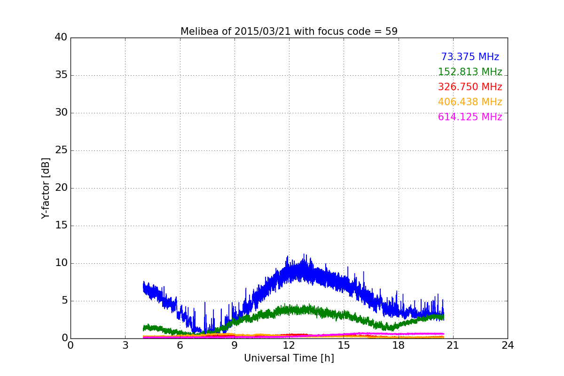Select the 326.750 MHz legend label
This screenshot has width=564, height=376.
click(x=470, y=87)
